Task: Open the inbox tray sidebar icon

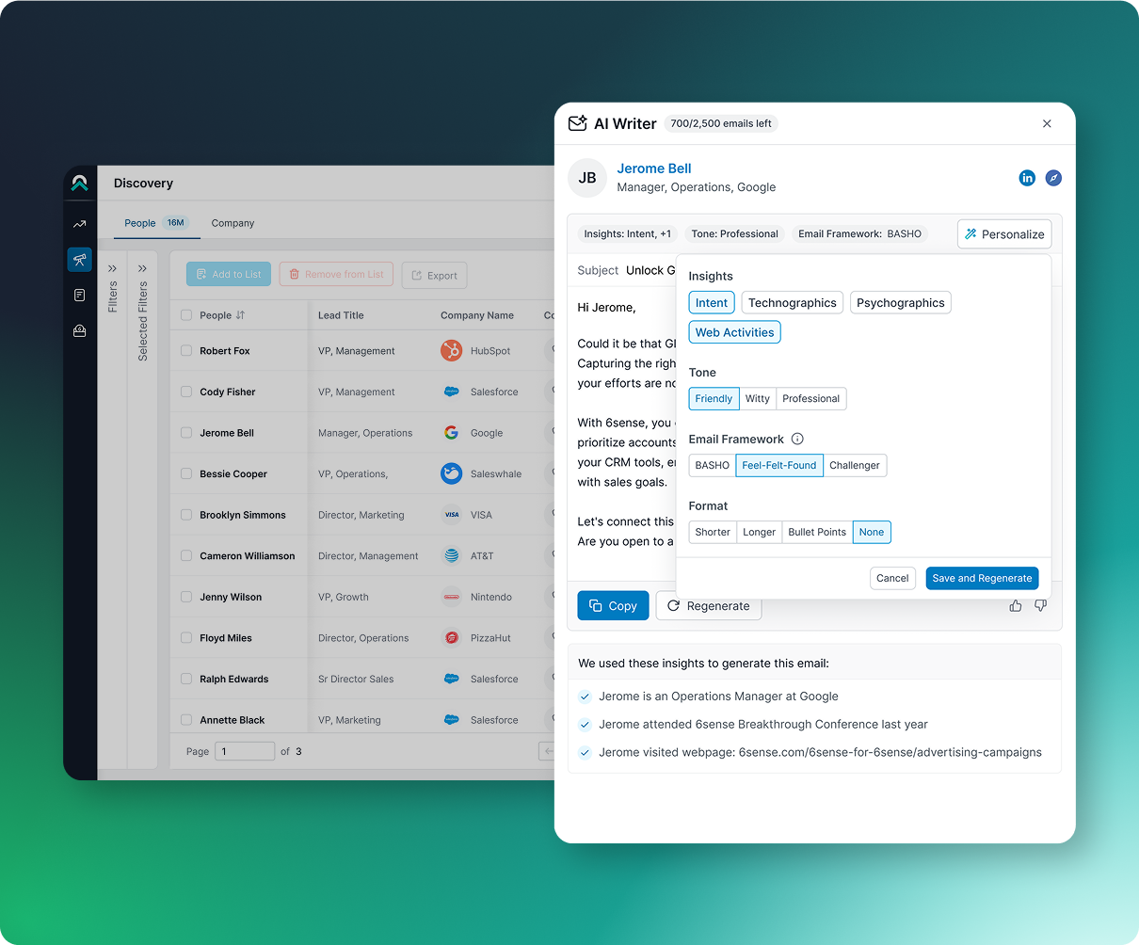Action: click(x=79, y=330)
